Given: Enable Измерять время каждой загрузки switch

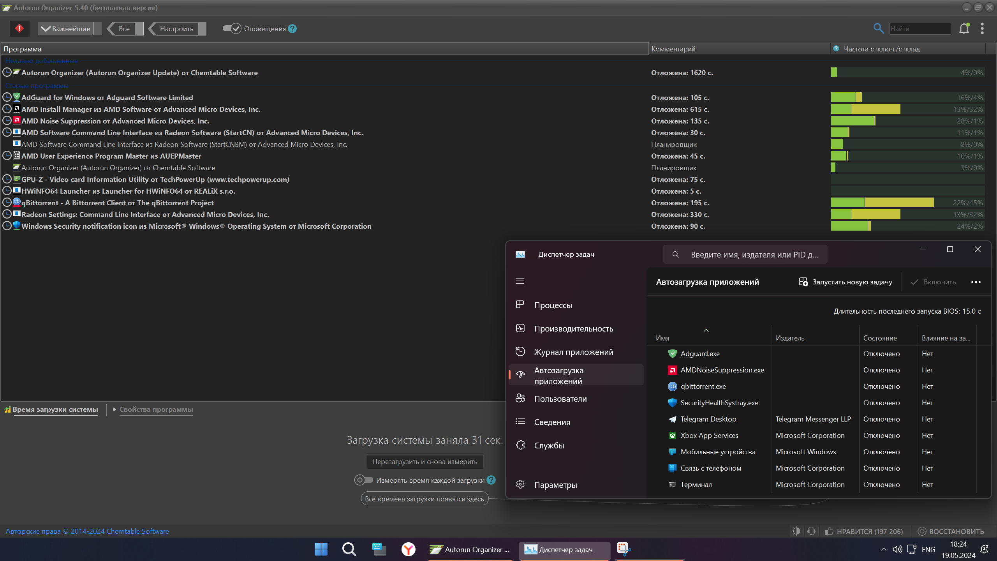Looking at the screenshot, I should point(363,480).
